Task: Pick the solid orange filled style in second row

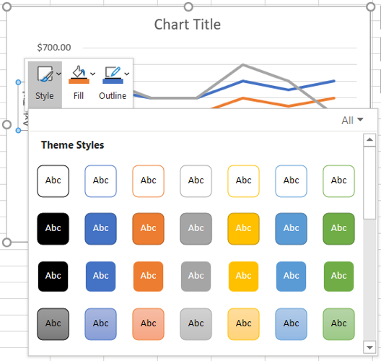Action: [148, 228]
